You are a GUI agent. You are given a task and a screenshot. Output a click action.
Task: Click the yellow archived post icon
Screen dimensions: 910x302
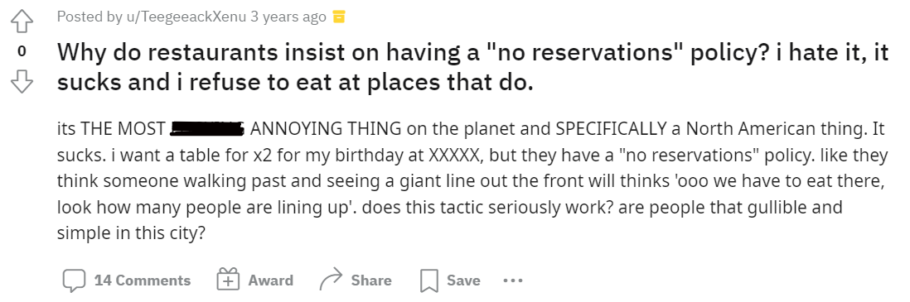338,17
